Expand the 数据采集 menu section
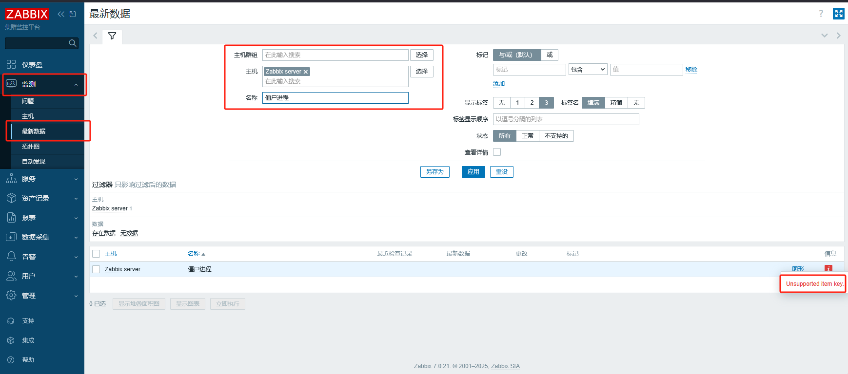This screenshot has width=848, height=374. (76, 238)
